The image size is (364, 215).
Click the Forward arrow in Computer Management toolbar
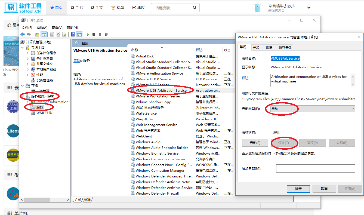[x=29, y=34]
